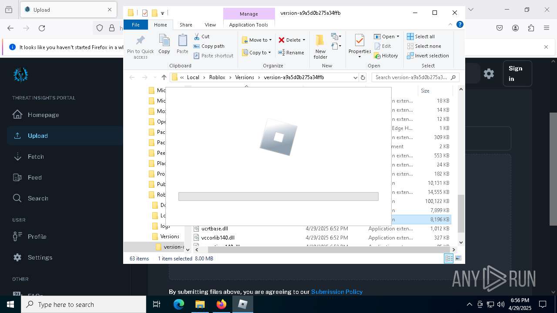The height and width of the screenshot is (313, 557).
Task: Click the Explorer vertical scrollbar
Action: 461,214
